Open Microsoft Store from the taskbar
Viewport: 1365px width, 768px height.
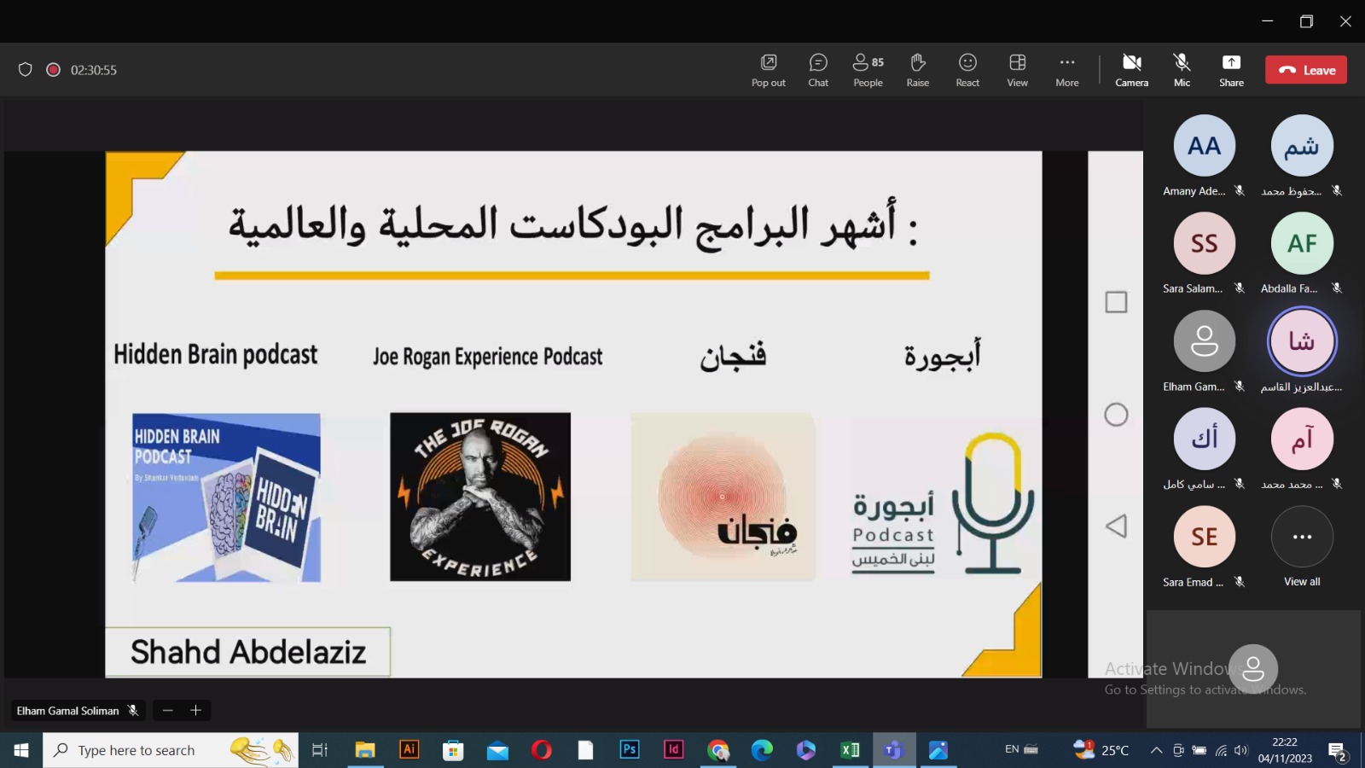tap(453, 750)
